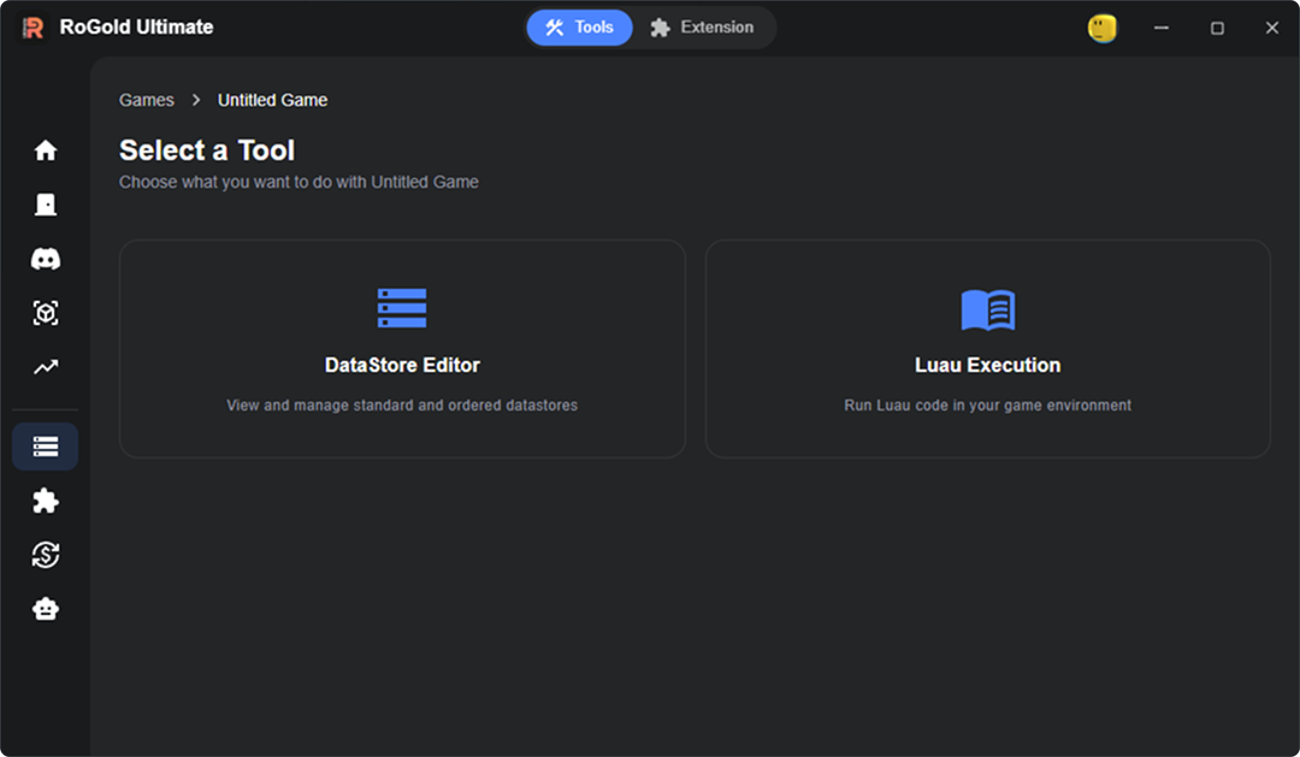Image resolution: width=1300 pixels, height=757 pixels.
Task: Click "Choose what you want to do" subtitle
Action: [x=299, y=182]
